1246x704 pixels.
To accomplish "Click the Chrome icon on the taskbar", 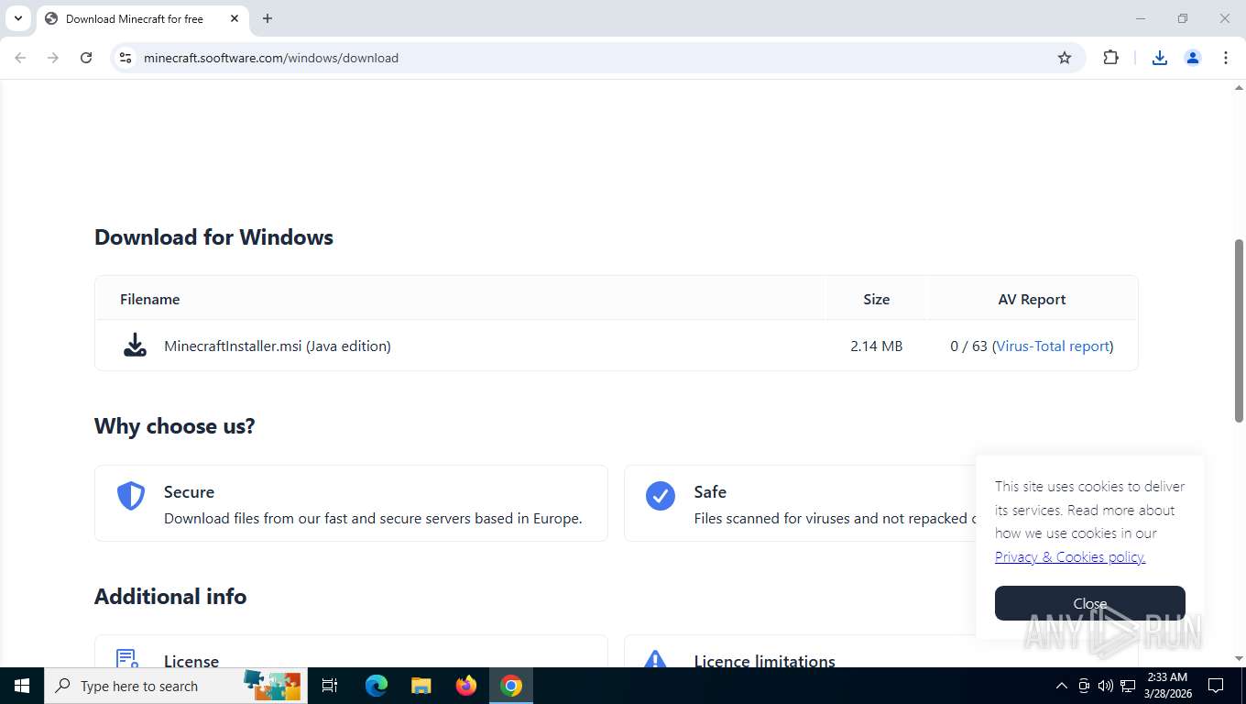I will (x=511, y=686).
